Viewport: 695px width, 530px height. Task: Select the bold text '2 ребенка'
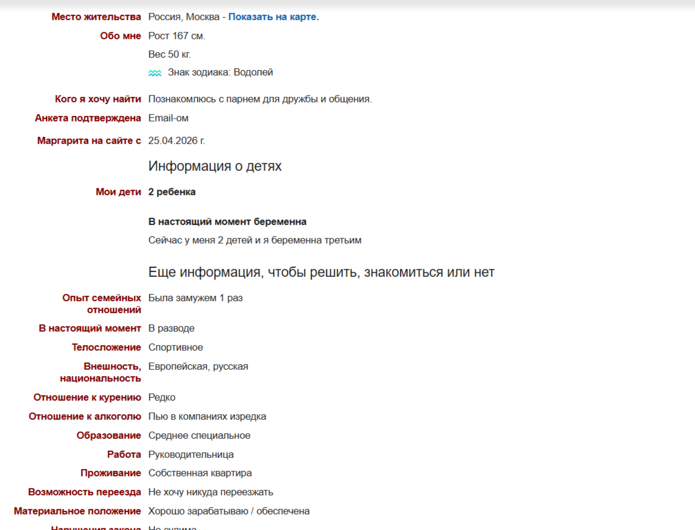pos(172,192)
